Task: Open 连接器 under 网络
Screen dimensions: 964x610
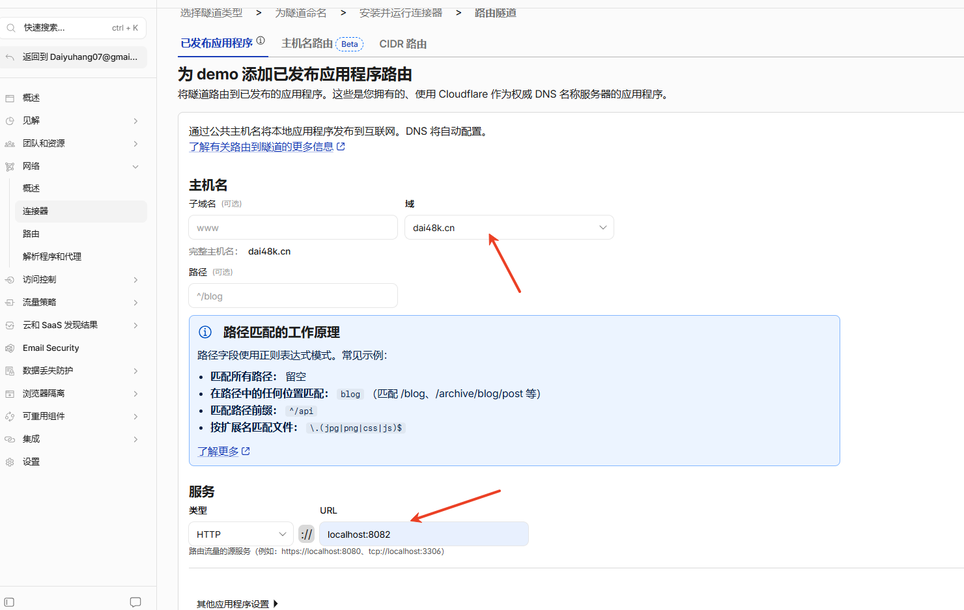Action: (x=81, y=211)
